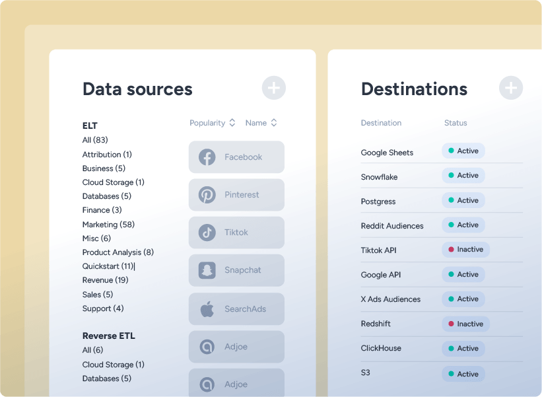542x397 pixels.
Task: Open Product Analysis (8) category
Action: point(118,252)
